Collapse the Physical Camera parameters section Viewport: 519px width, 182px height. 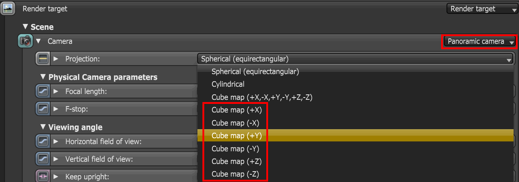tap(43, 77)
